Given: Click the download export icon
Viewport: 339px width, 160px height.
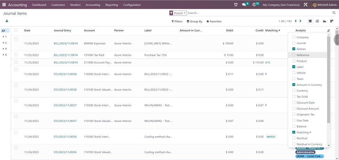Looking at the screenshot, I should point(7,21).
